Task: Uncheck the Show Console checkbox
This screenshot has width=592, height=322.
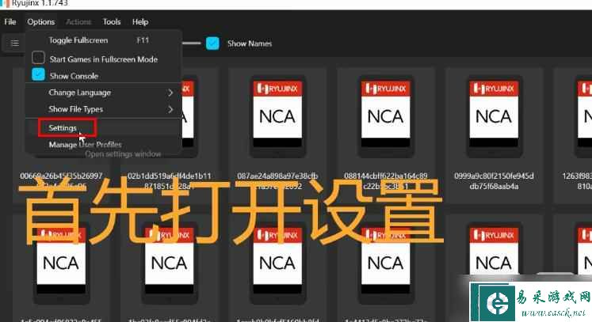Action: (x=38, y=75)
